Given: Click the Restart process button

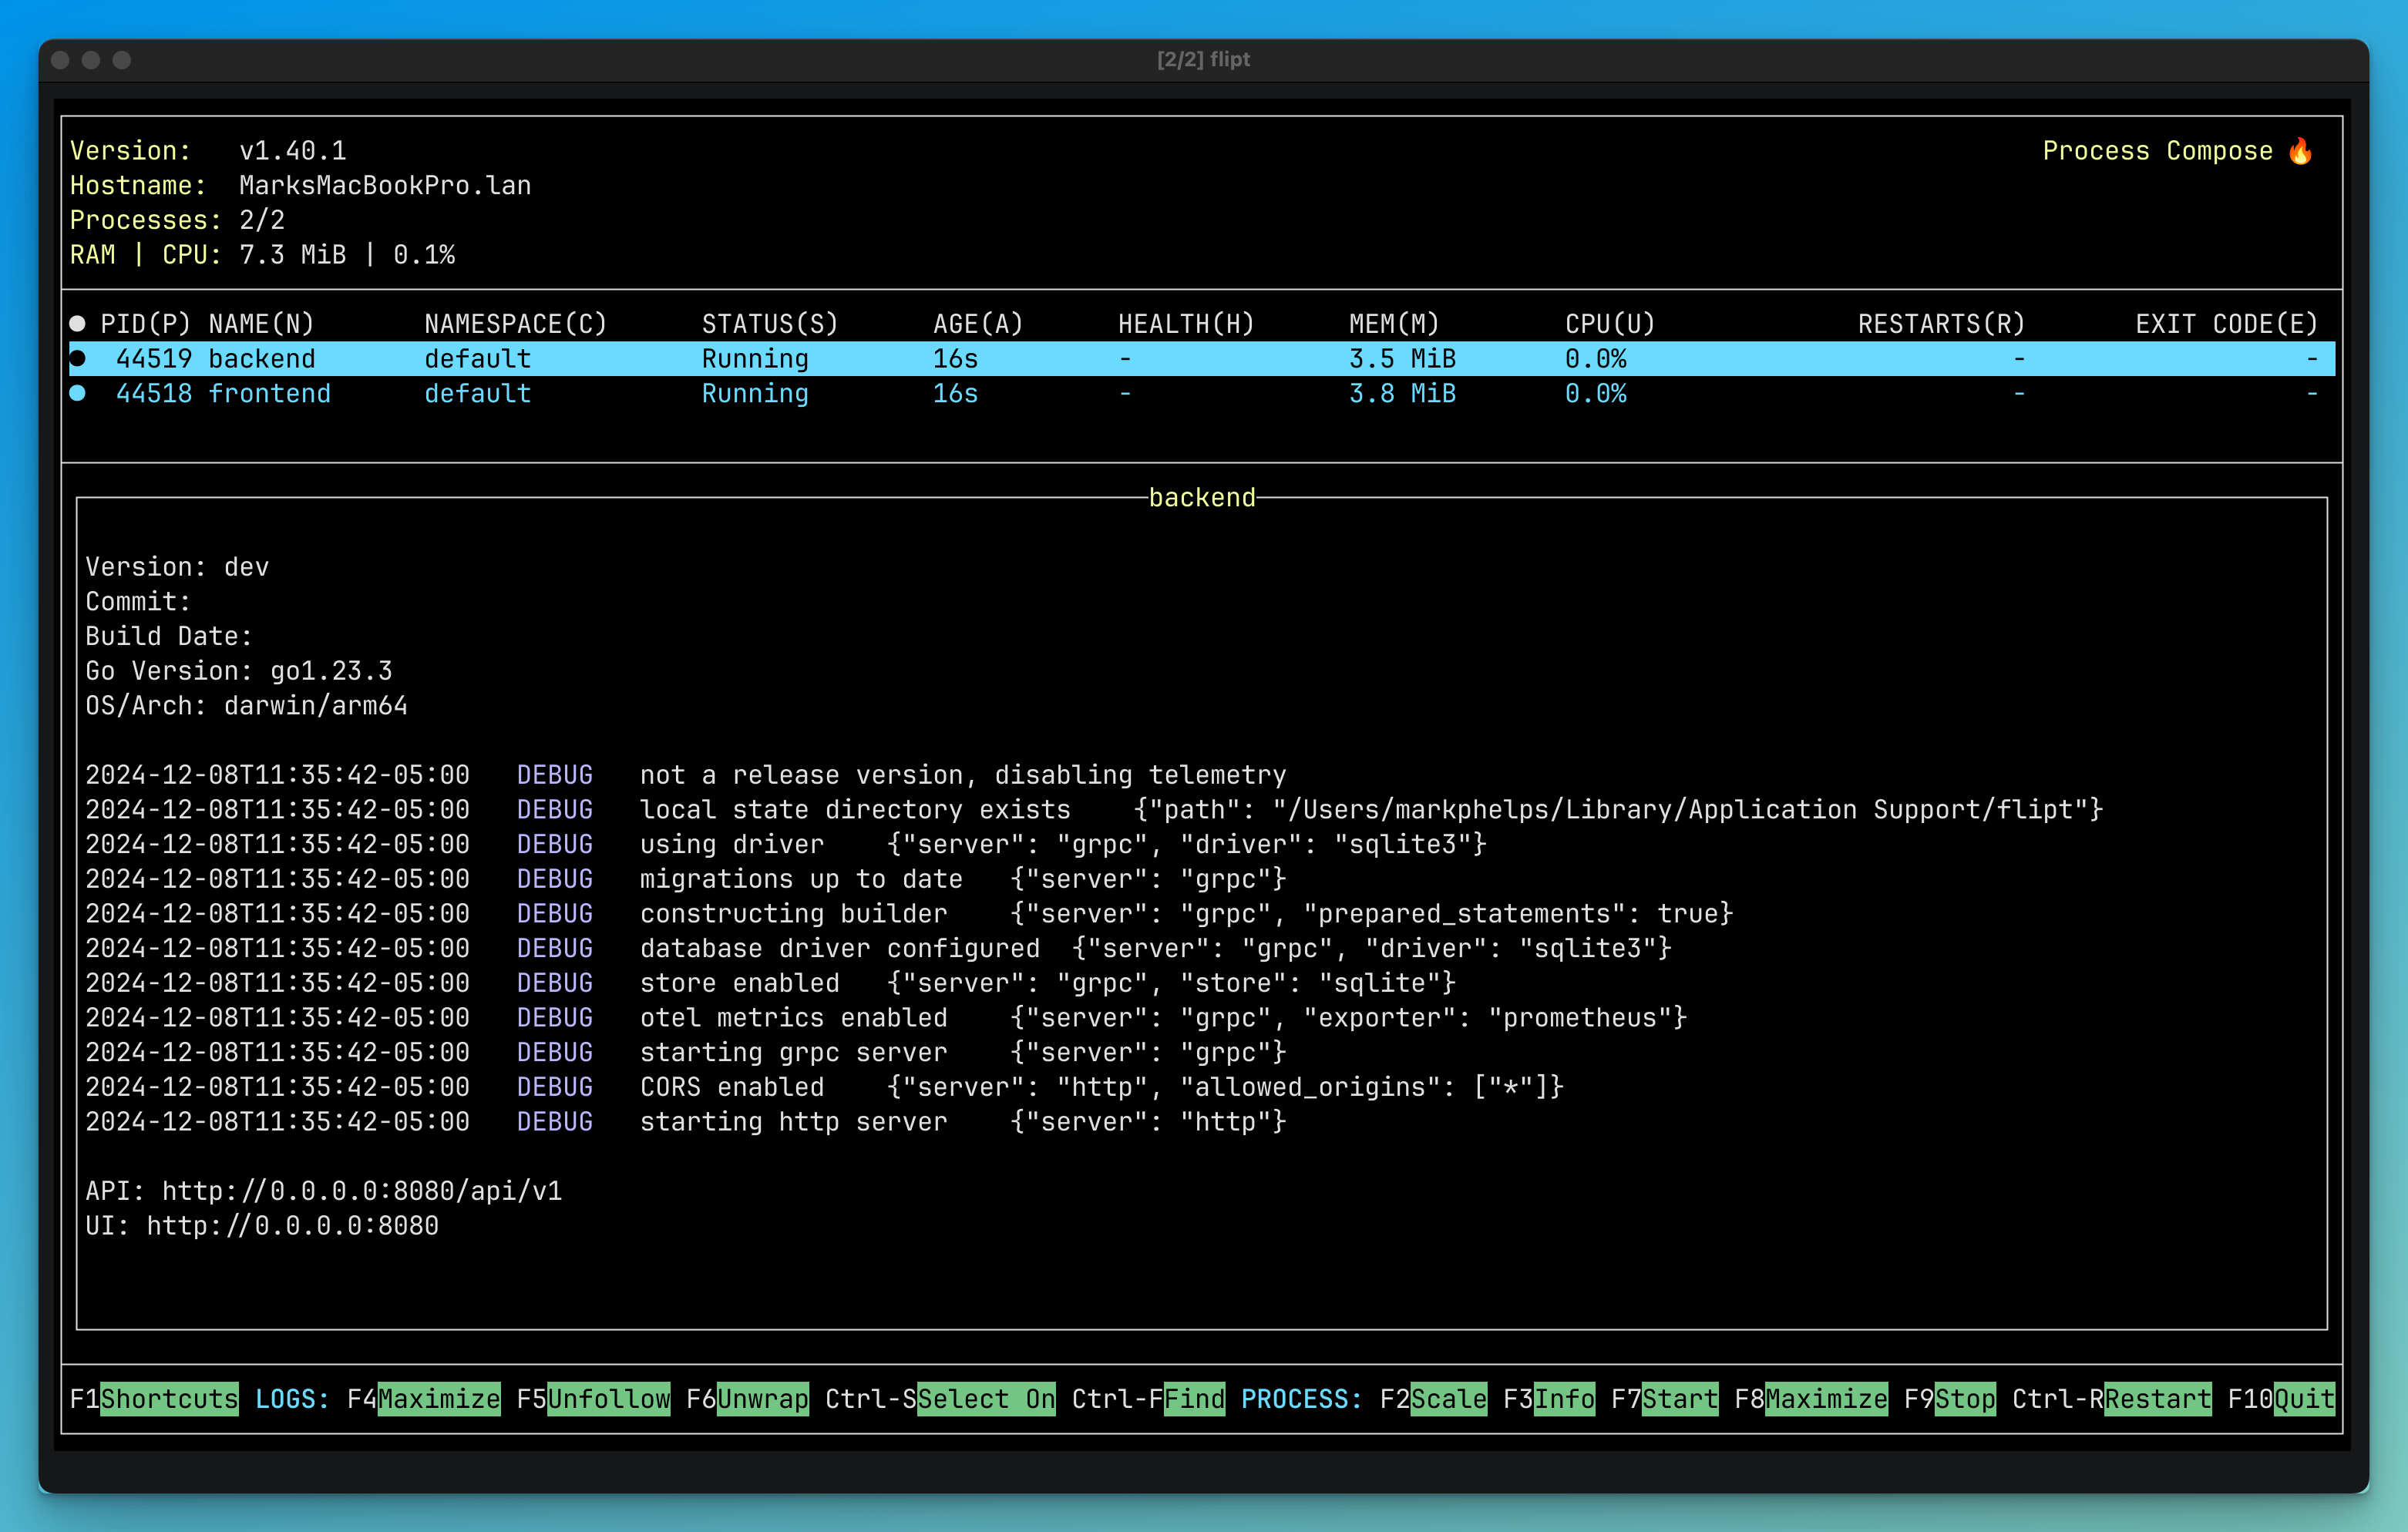Looking at the screenshot, I should point(2158,1398).
